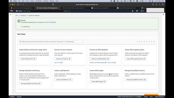Open the Apple menu
The height and width of the screenshot is (98, 174).
click(11, 1)
